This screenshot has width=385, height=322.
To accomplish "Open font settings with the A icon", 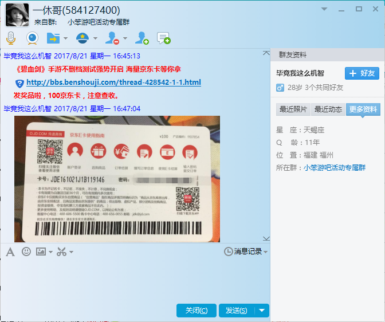I will (10, 252).
